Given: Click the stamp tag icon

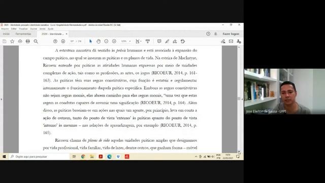Looking at the screenshot, I should pos(183,41).
